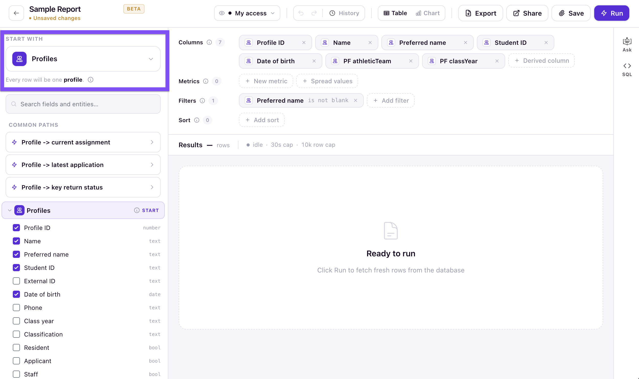Viewport: 639px width, 379px height.
Task: Click info icon beside 'one profile' text
Action: [91, 80]
